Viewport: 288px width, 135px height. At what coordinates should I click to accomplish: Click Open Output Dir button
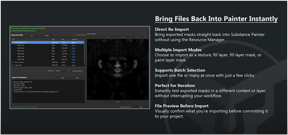tap(125, 107)
